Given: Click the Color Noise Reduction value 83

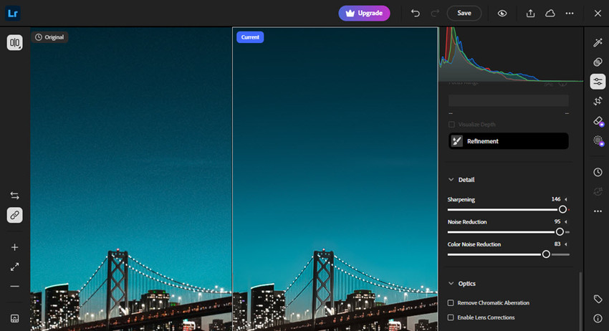Looking at the screenshot, I should coord(557,244).
